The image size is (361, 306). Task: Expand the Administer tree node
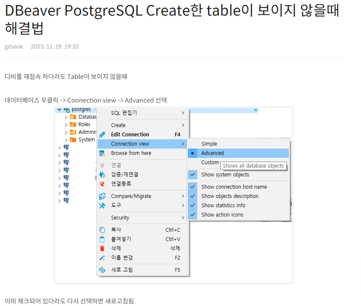coord(66,133)
